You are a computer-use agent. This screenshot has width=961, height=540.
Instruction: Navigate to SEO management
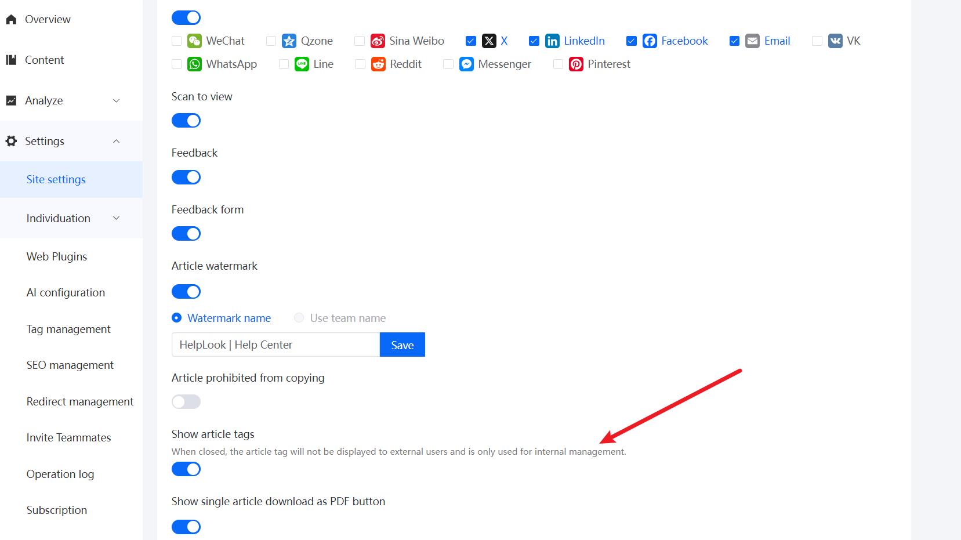click(x=70, y=365)
